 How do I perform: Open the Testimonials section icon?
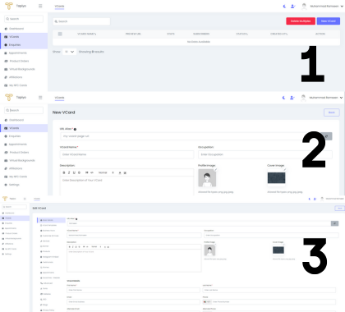pos(41,262)
